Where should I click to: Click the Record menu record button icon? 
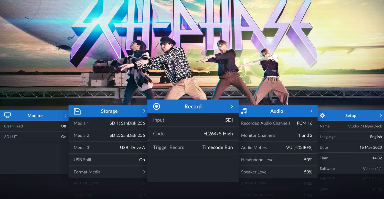[x=156, y=106]
